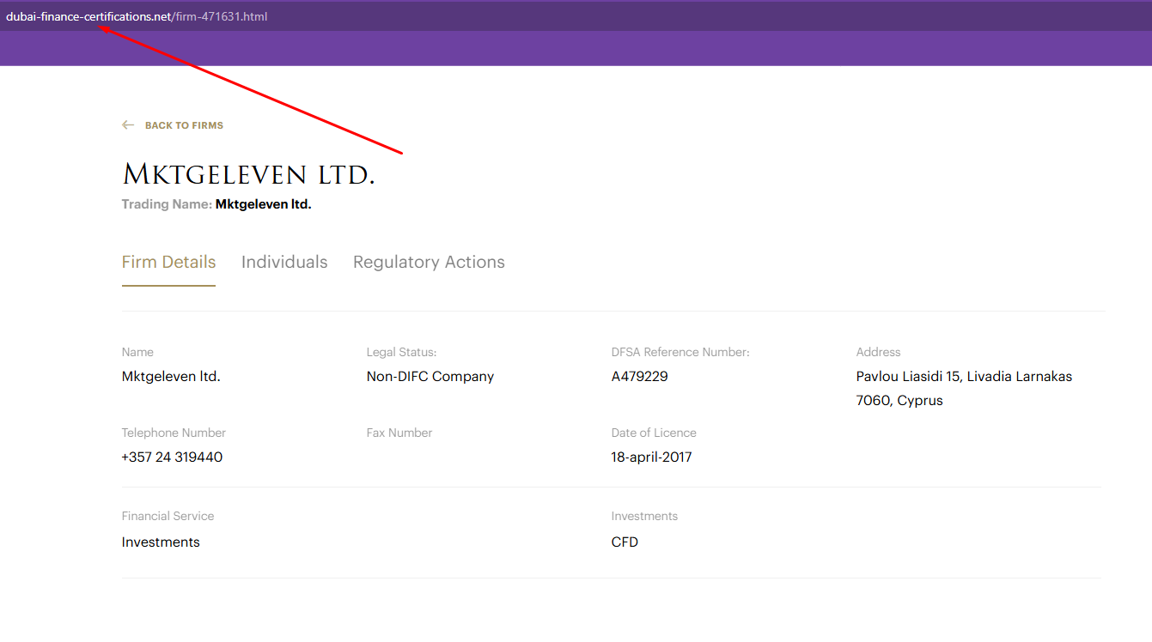Click the Financial Service label
The height and width of the screenshot is (642, 1152).
click(168, 516)
